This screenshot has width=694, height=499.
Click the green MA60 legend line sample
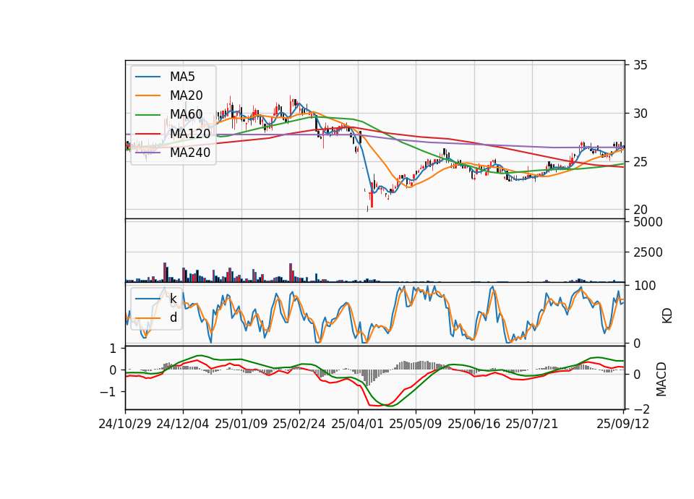click(147, 115)
